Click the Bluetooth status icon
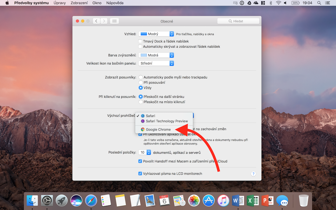The height and width of the screenshot is (210, 336). coord(270,3)
